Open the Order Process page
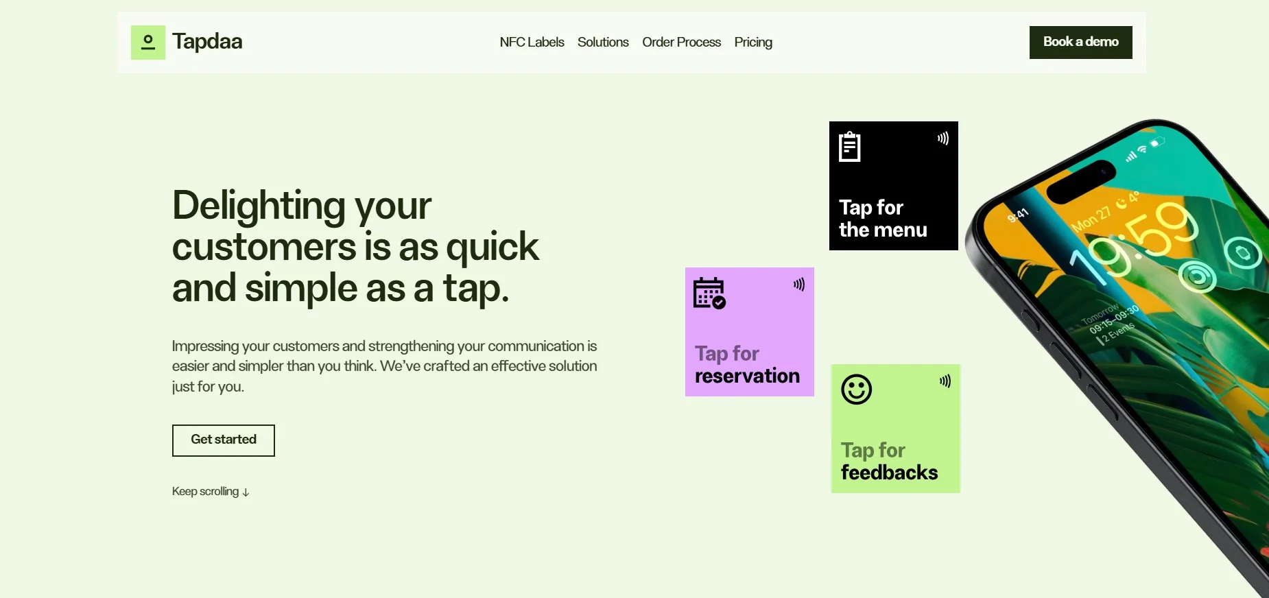1269x598 pixels. (x=681, y=43)
